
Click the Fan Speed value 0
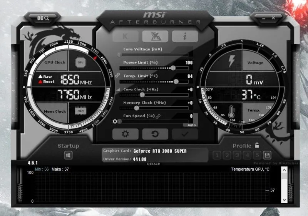[x=191, y=116]
